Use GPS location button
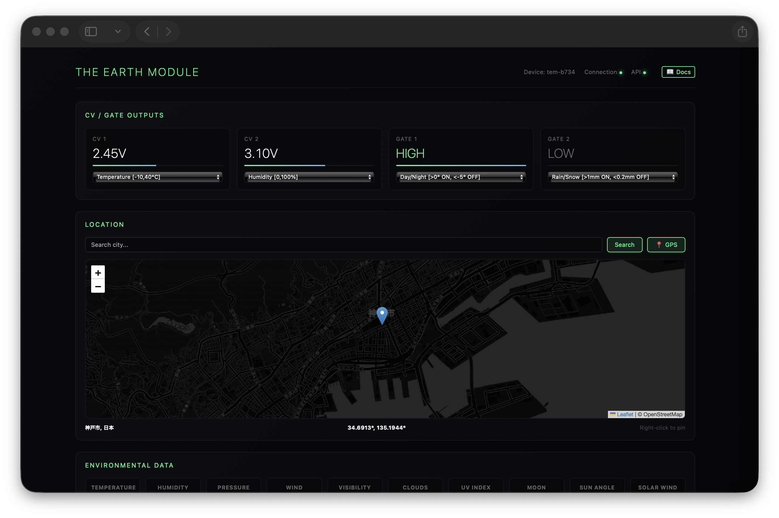The image size is (779, 518). point(666,245)
